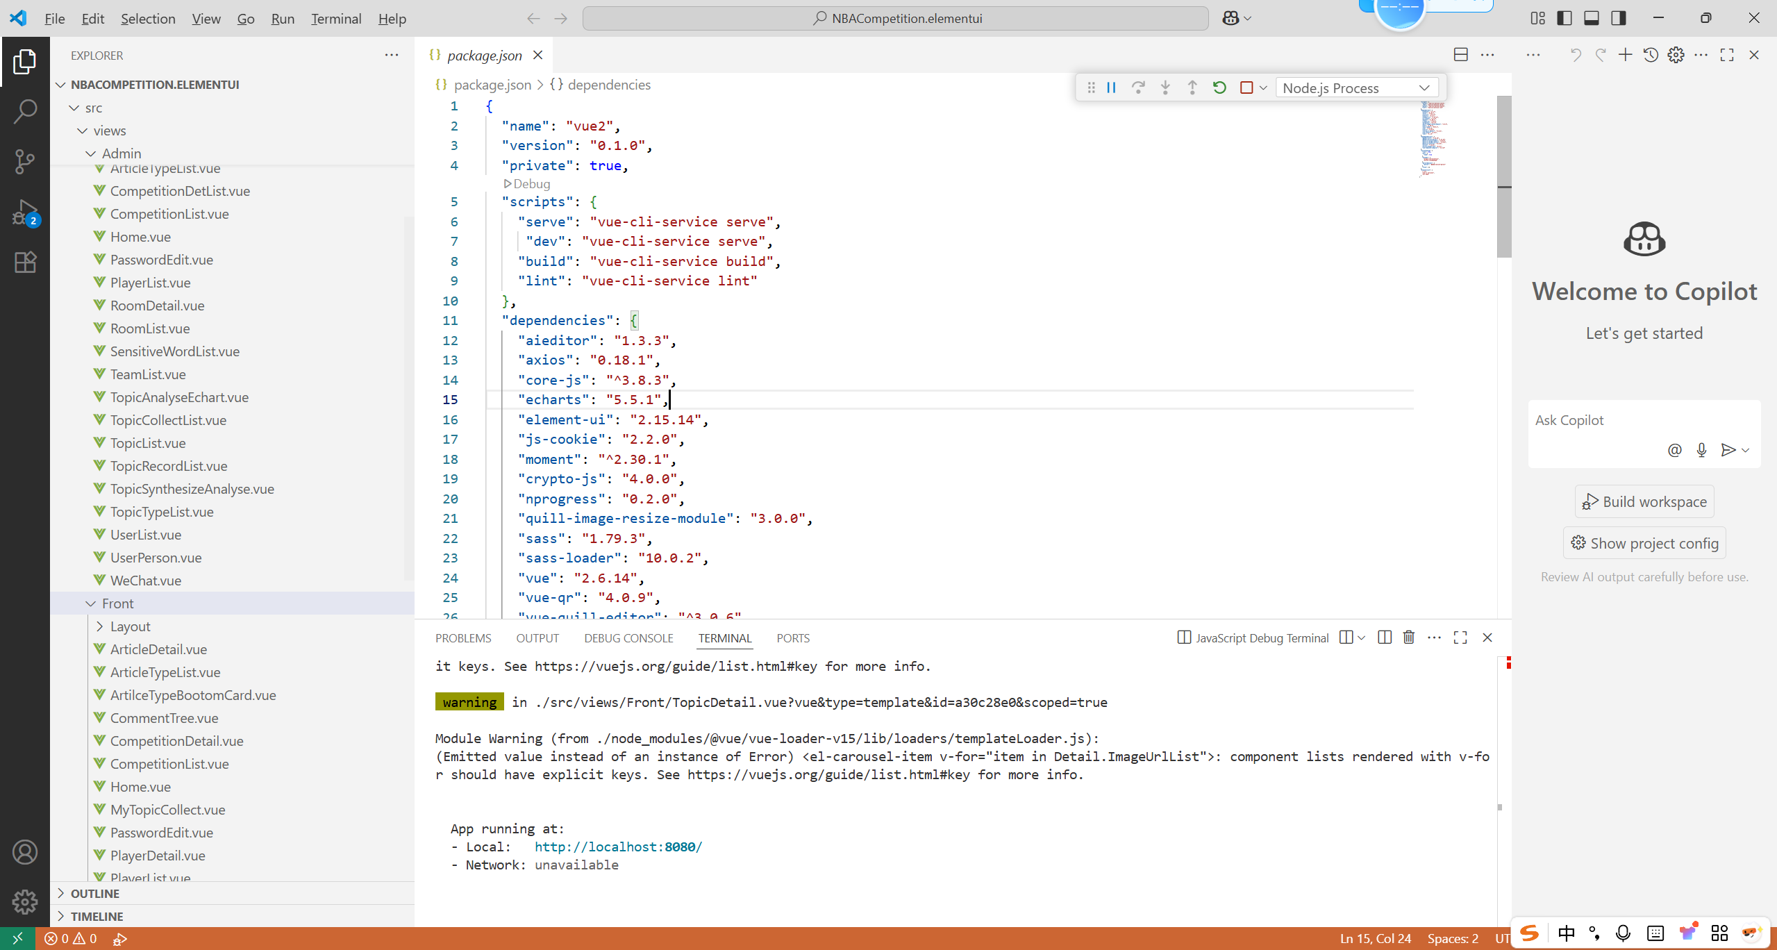The height and width of the screenshot is (950, 1777).
Task: Click the dependencies breadcrumb
Action: coord(609,85)
